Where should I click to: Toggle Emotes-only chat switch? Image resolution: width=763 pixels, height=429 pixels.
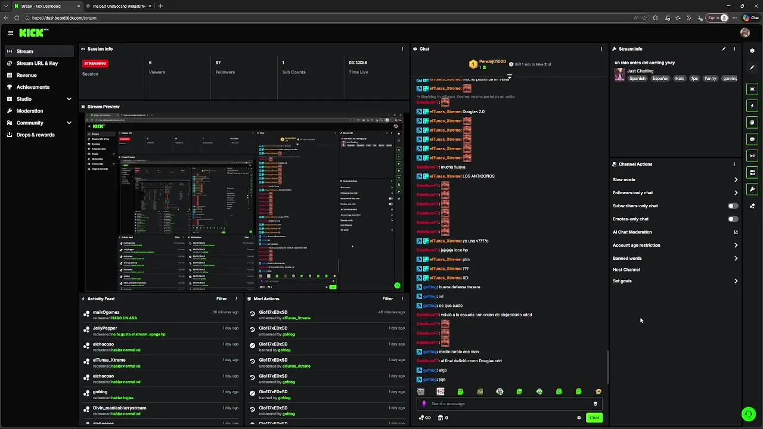point(733,219)
